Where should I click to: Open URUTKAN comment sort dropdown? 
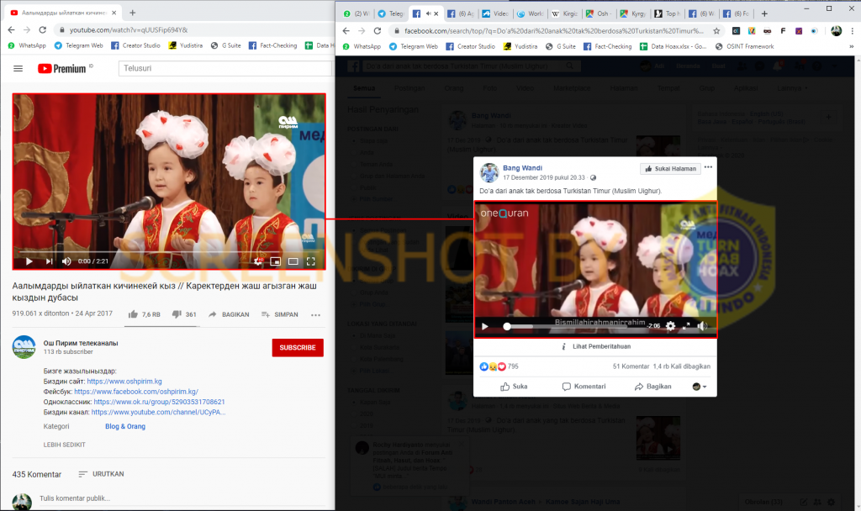coord(101,474)
